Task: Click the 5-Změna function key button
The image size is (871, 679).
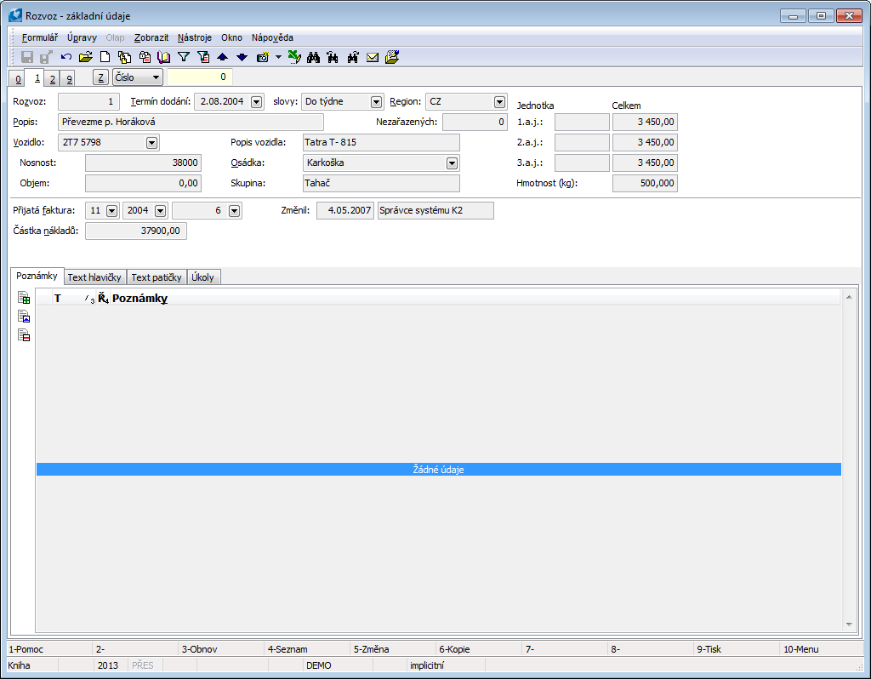Action: [393, 649]
